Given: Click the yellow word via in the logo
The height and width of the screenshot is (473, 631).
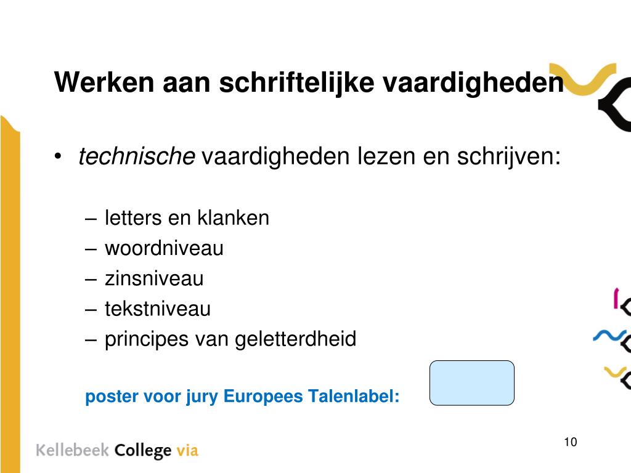Looking at the screenshot, I should [x=187, y=450].
